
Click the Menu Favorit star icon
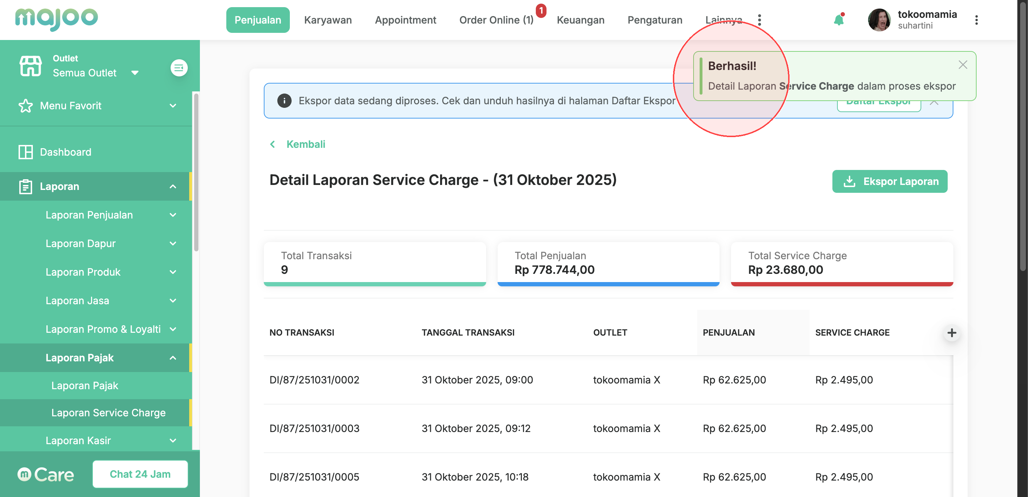[x=26, y=106]
